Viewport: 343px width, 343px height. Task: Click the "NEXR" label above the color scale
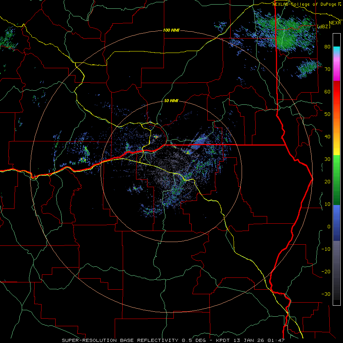335,23
